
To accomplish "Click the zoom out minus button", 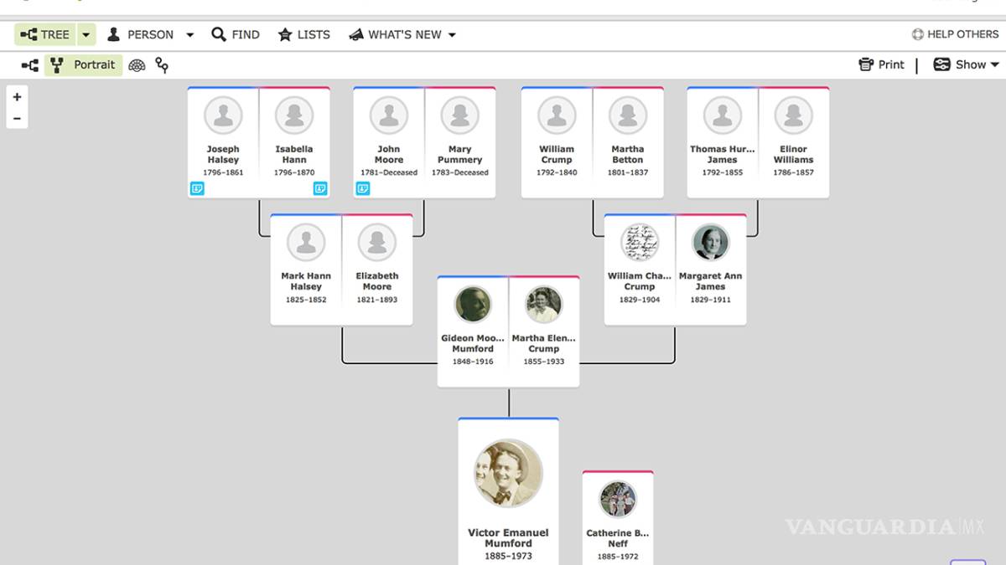I will 17,118.
